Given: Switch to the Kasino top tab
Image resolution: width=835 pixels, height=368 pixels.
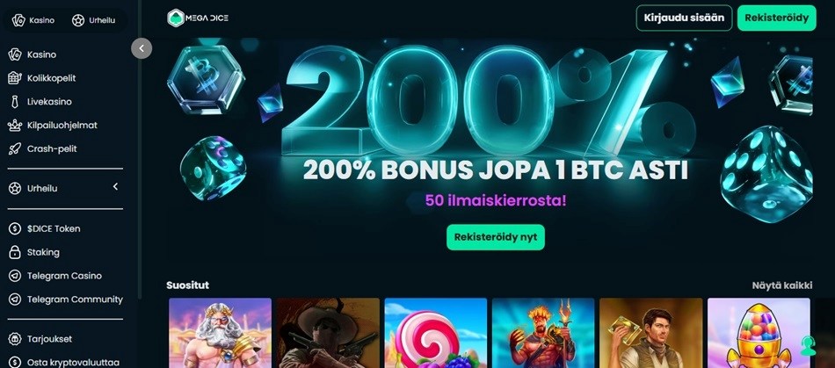Looking at the screenshot, I should pyautogui.click(x=33, y=20).
